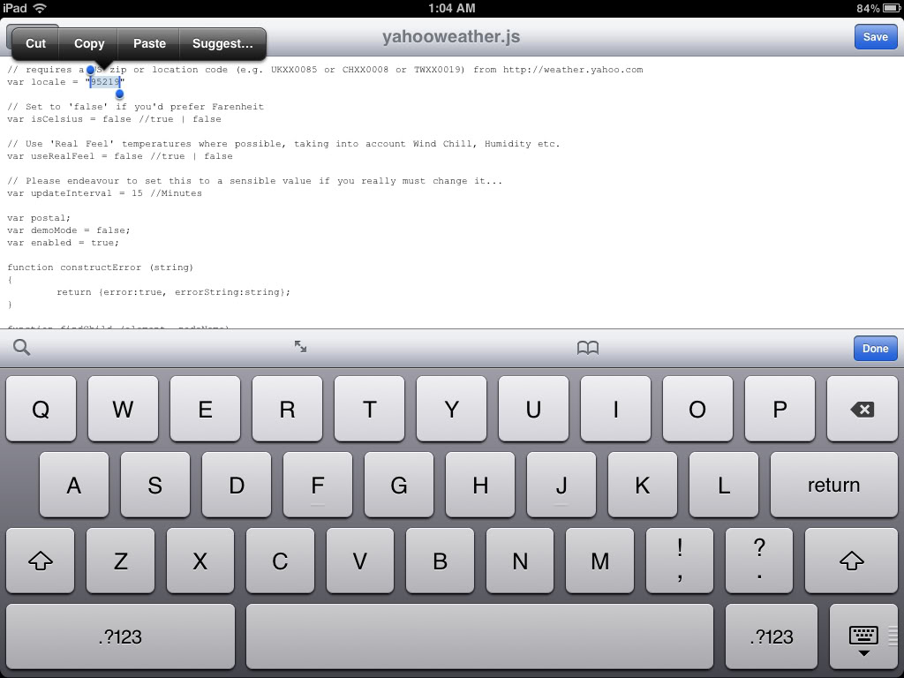Open the book reference icon

[x=587, y=348]
